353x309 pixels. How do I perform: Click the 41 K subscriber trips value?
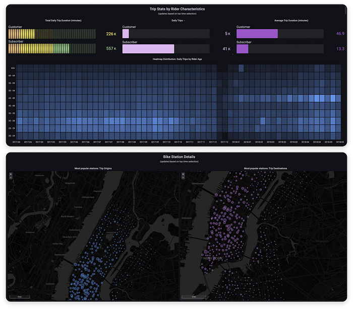pyautogui.click(x=226, y=49)
